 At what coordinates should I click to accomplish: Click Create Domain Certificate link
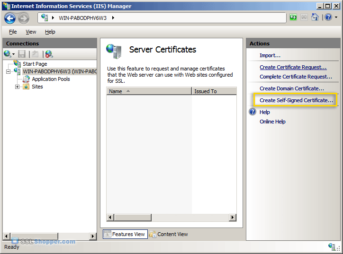point(291,88)
